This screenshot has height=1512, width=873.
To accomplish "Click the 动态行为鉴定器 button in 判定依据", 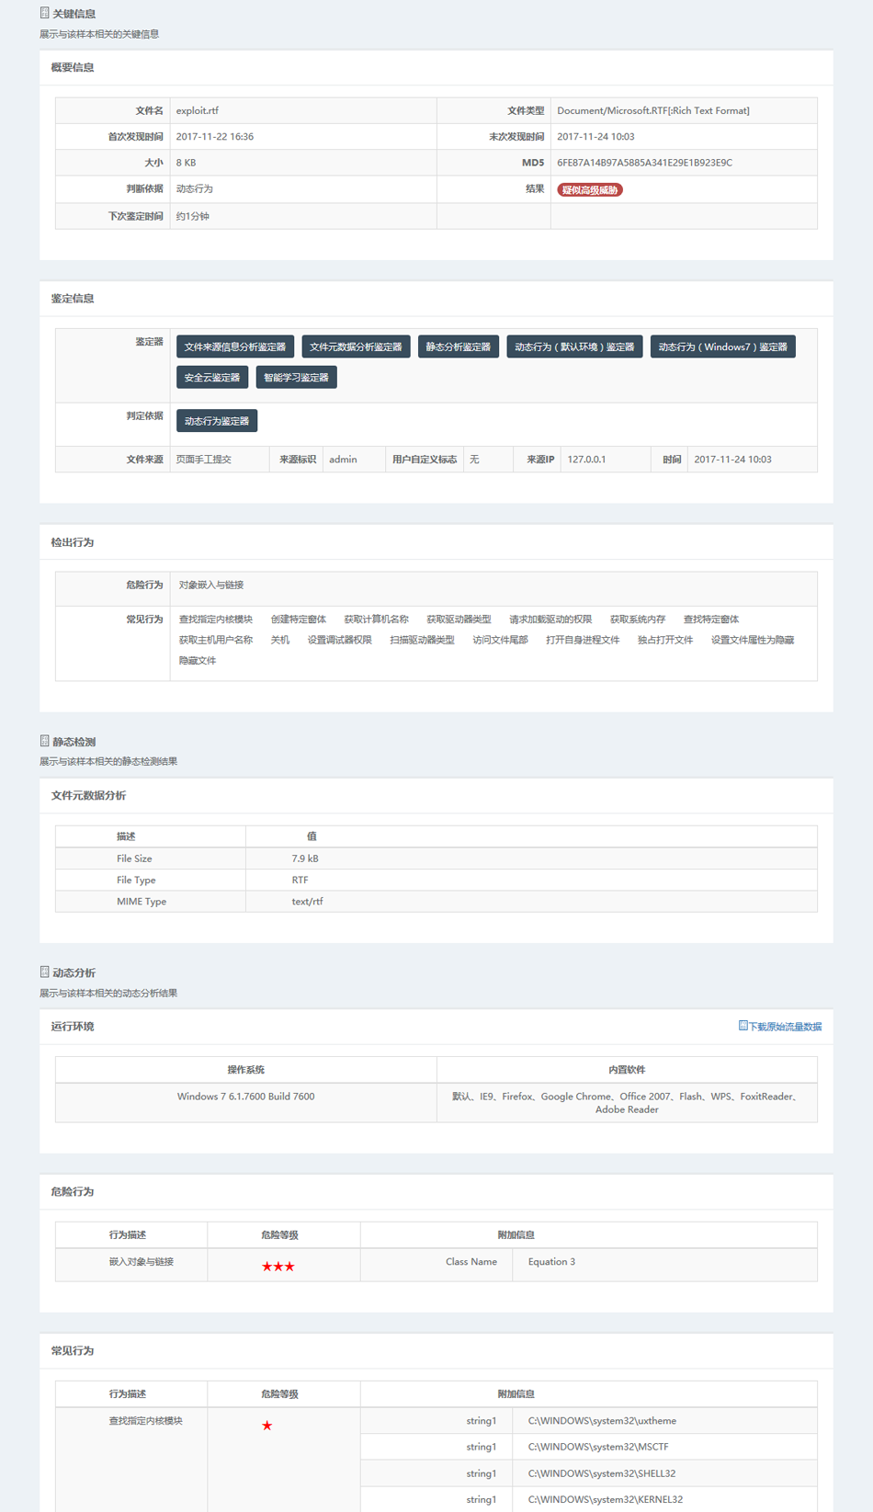I will (x=217, y=421).
